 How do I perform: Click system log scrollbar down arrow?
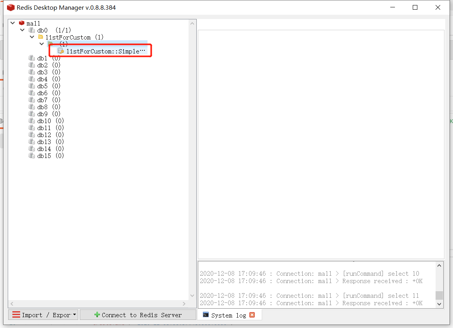coord(439,304)
